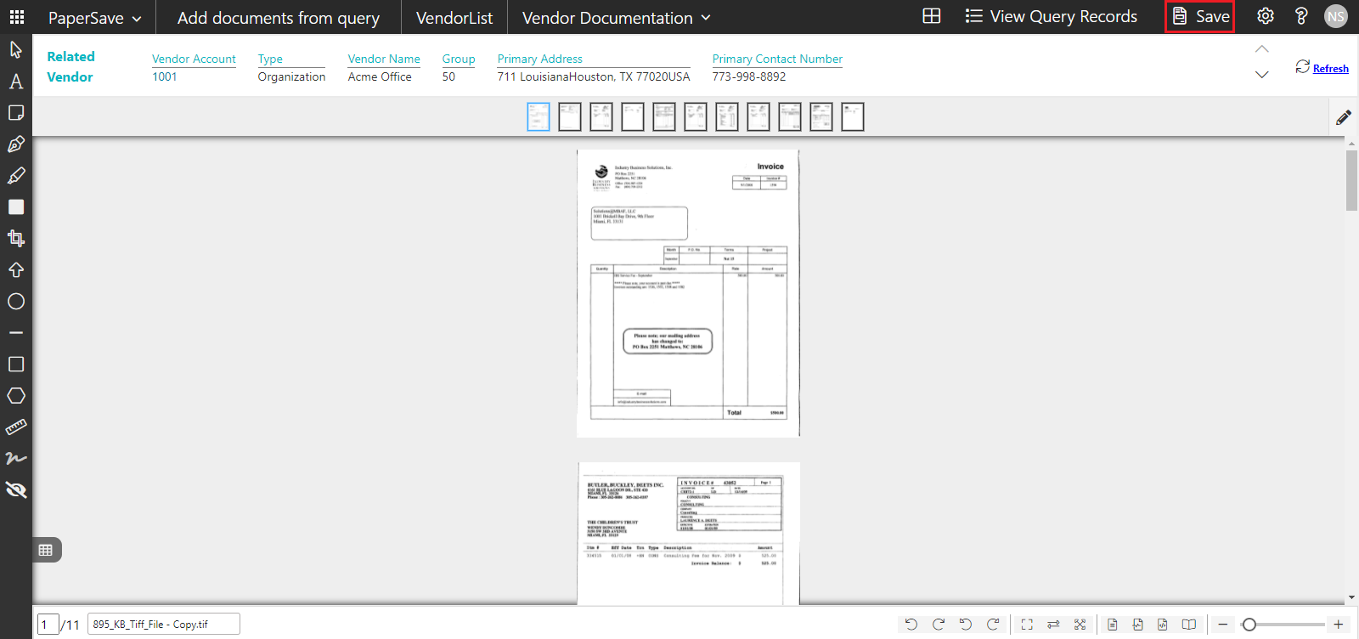Open View Query Records
This screenshot has width=1359, height=639.
pyautogui.click(x=1051, y=17)
